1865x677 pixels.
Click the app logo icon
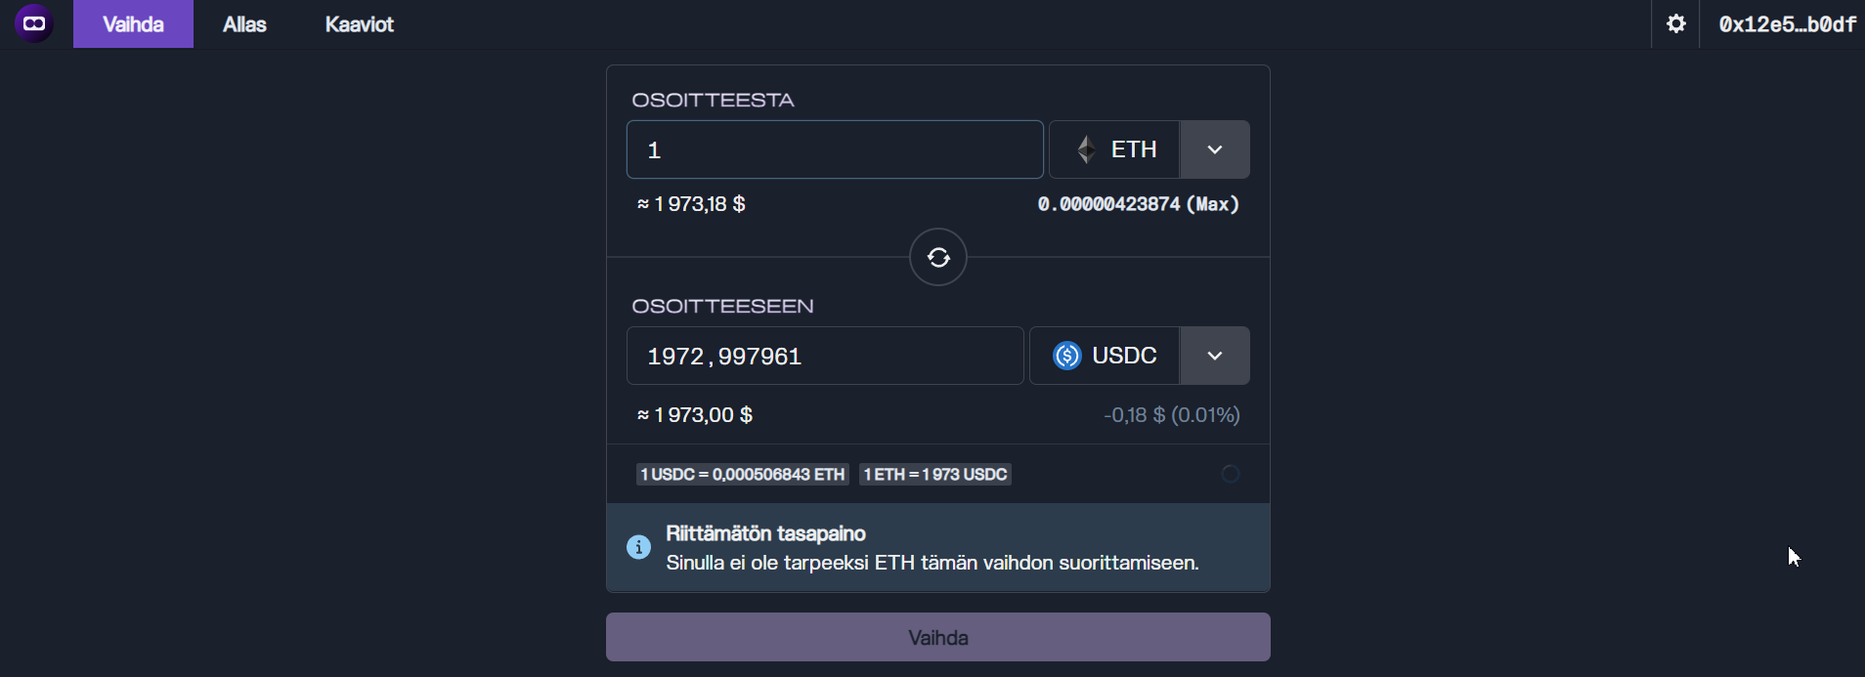coord(34,23)
